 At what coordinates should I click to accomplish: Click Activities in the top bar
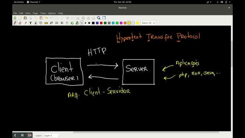pos(19,2)
